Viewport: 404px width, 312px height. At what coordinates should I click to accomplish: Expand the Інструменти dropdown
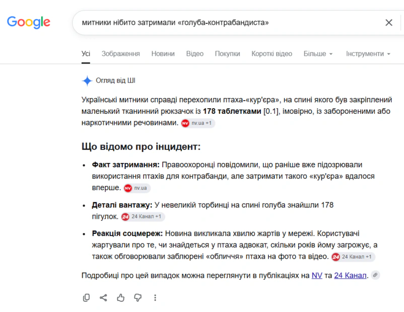[x=368, y=54]
